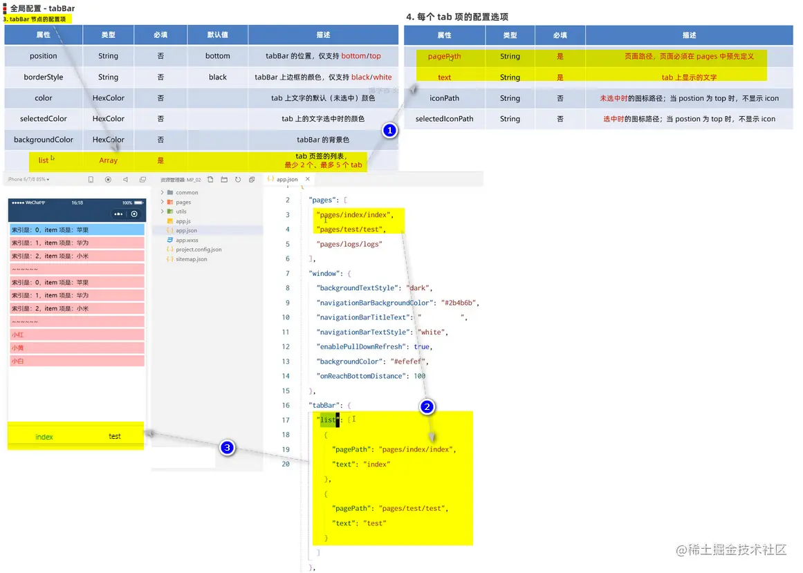Click the "text": "index" code line

point(361,464)
